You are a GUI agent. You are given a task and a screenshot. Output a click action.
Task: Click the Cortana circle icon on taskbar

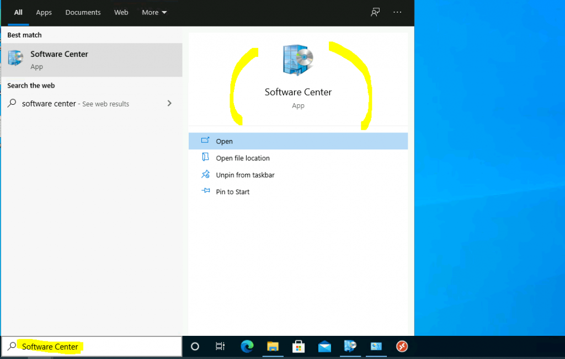pyautogui.click(x=195, y=346)
